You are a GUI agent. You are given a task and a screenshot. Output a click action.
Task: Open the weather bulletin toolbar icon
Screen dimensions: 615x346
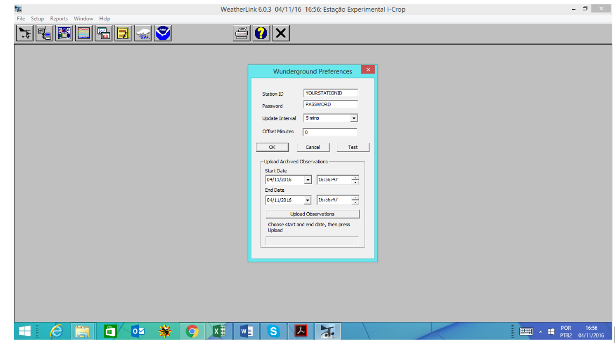[65, 33]
